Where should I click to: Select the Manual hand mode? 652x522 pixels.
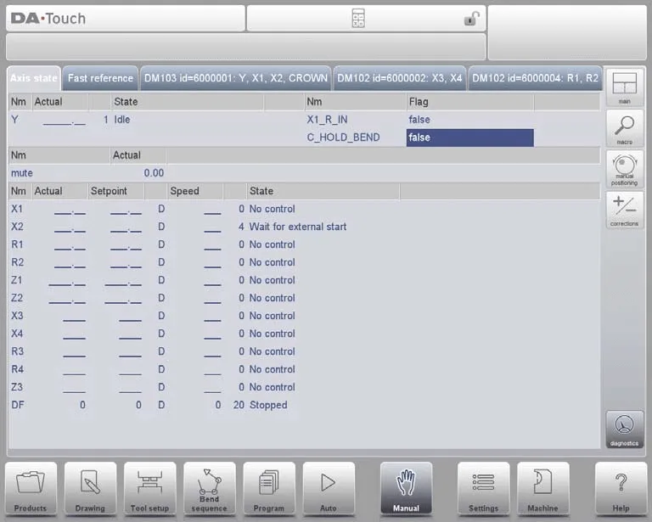coord(406,489)
